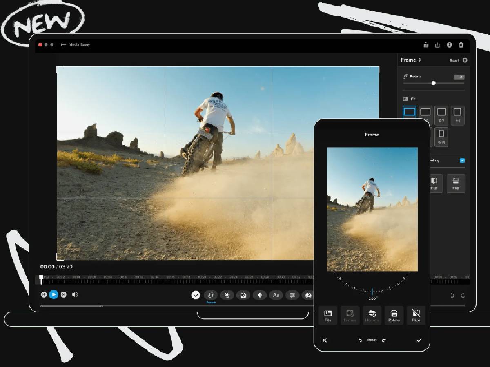Tap the Fits tool on the phone
This screenshot has width=490, height=367.
[x=327, y=315]
